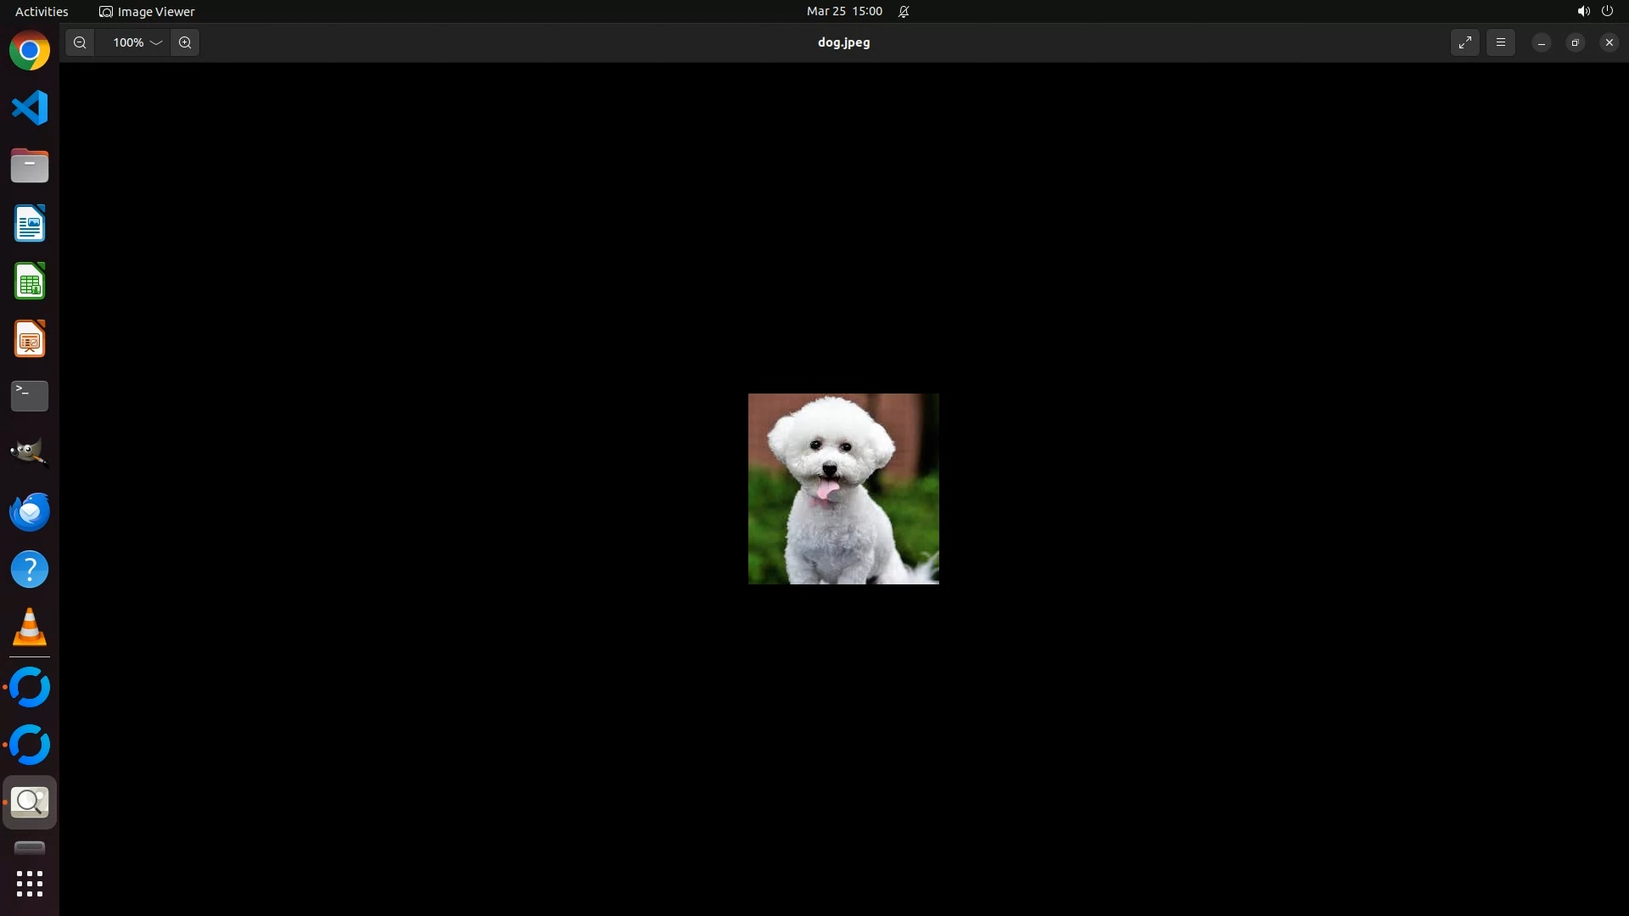Launch GIMP from the dock
1629x916 pixels.
pyautogui.click(x=30, y=453)
